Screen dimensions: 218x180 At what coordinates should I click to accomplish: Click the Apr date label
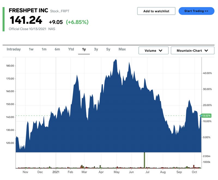[101, 172]
